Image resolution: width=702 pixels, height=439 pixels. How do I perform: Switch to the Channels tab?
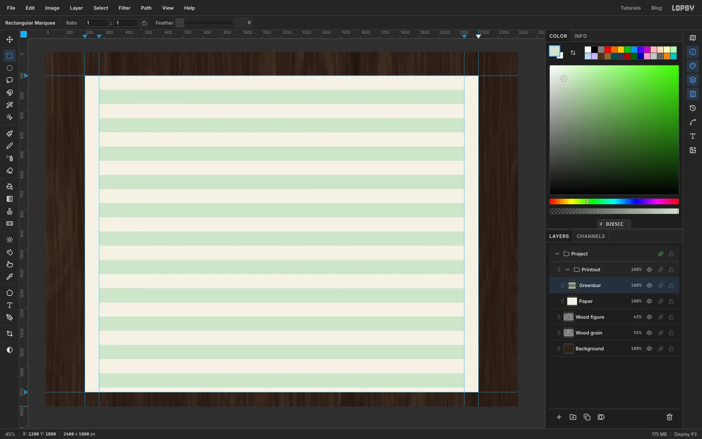[x=591, y=236]
